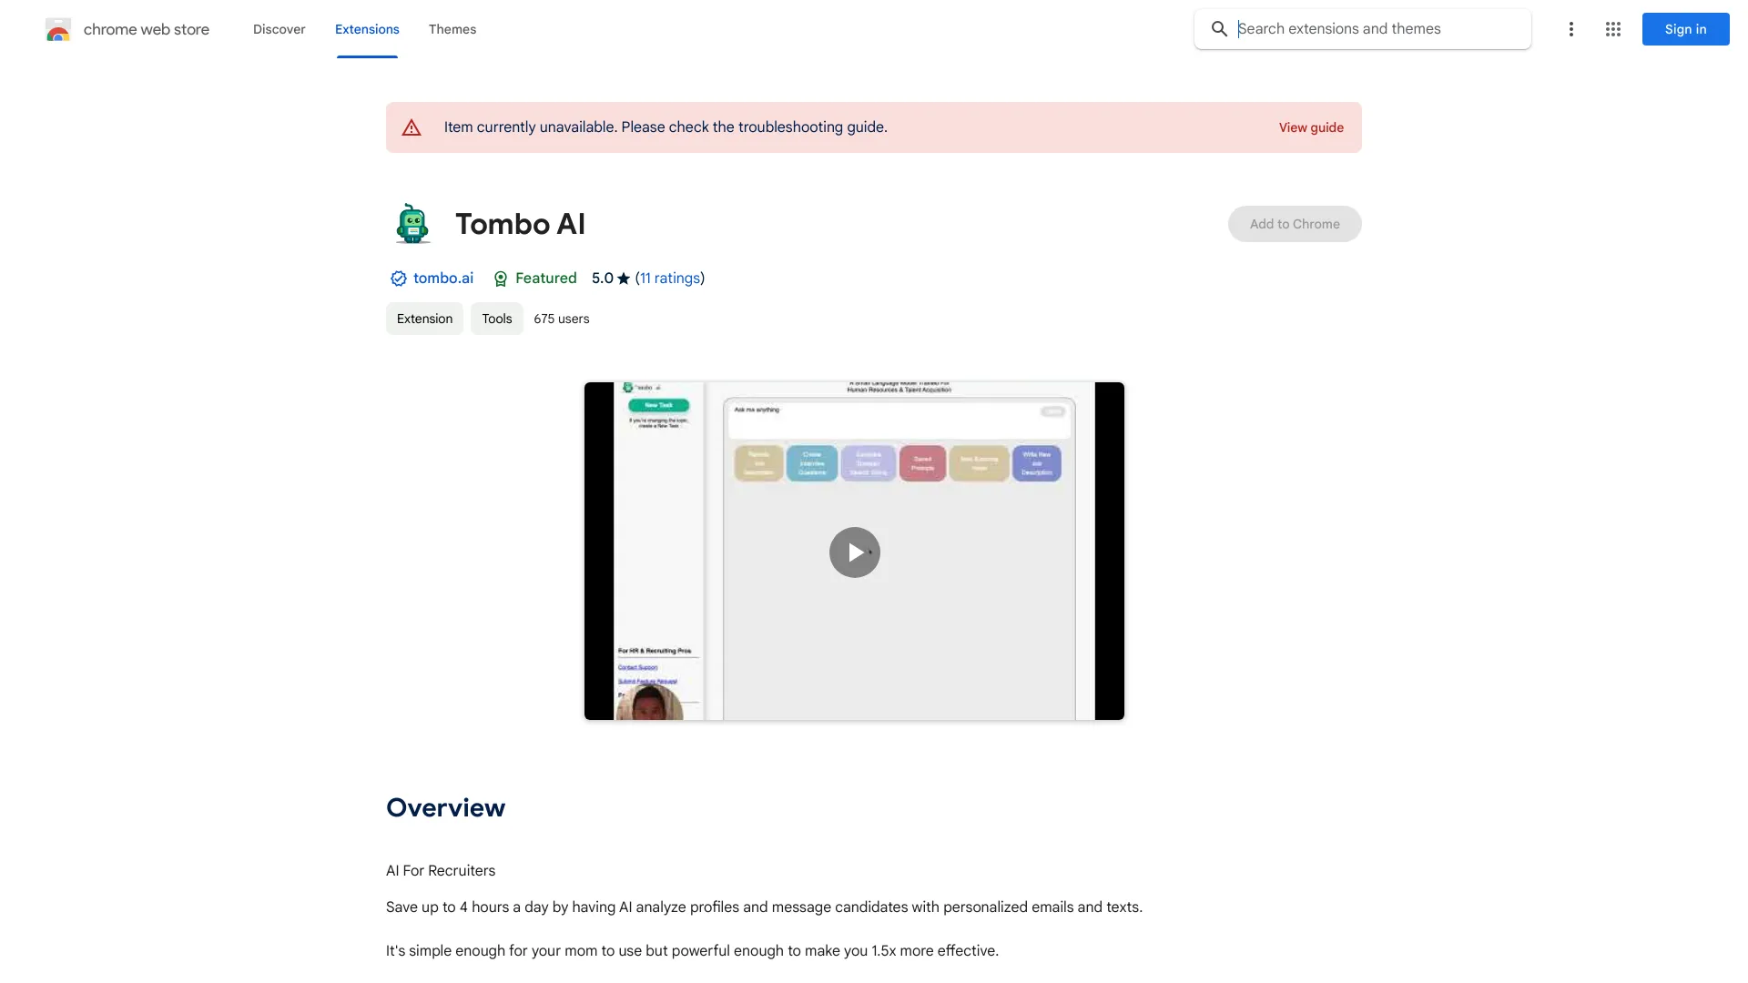Click the Tombo AI robot icon
This screenshot has width=1748, height=983.
pos(412,223)
